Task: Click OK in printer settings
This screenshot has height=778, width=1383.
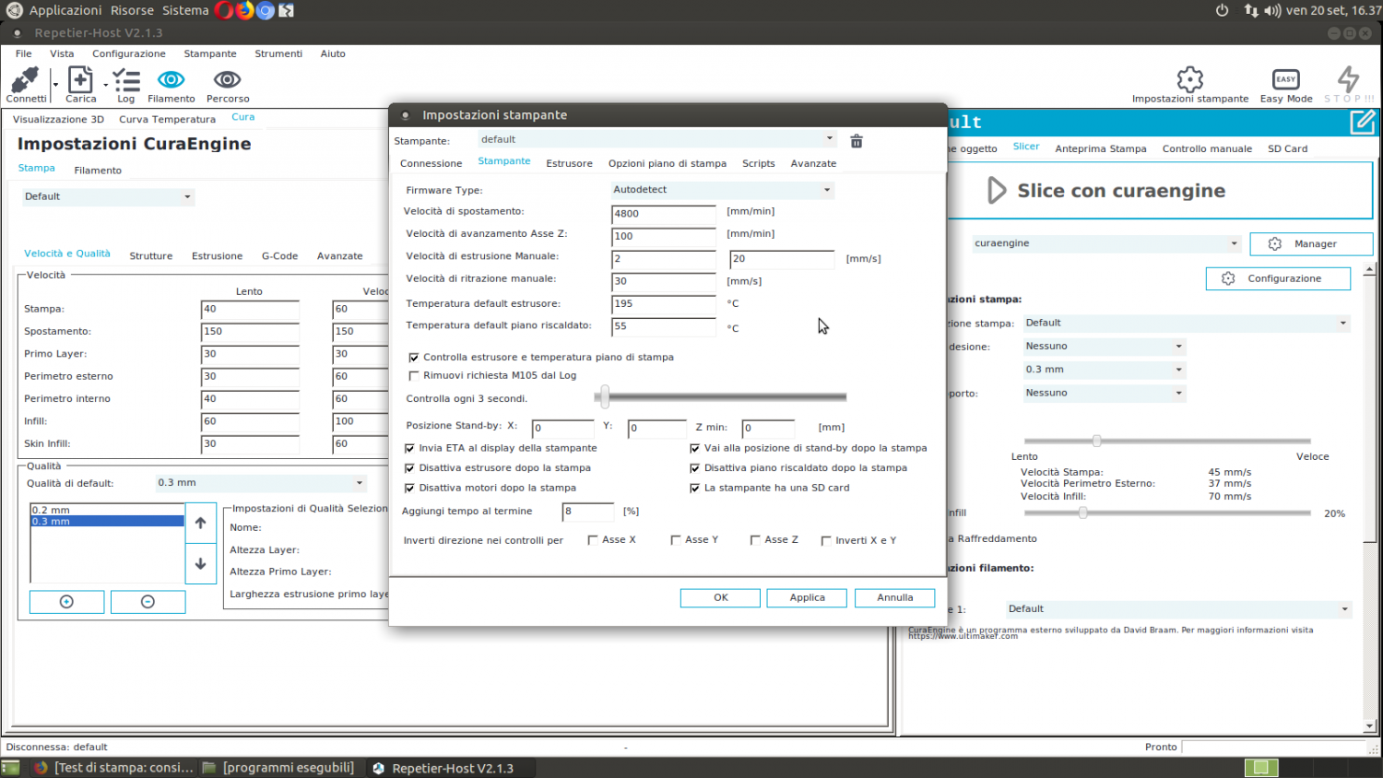Action: tap(720, 597)
